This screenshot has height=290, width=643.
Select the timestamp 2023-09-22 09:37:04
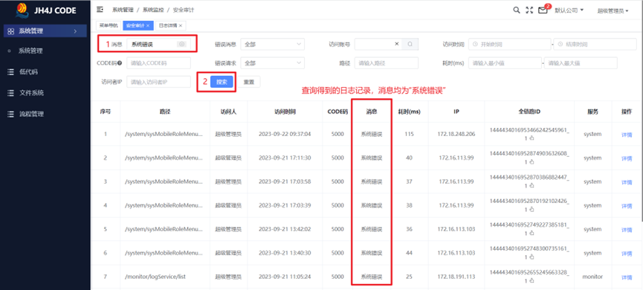click(x=285, y=134)
